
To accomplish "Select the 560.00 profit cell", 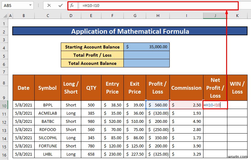I will 158,105.
